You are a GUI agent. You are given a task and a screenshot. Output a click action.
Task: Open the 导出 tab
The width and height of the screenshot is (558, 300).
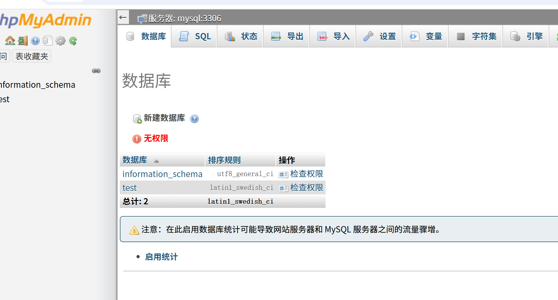[x=287, y=36]
